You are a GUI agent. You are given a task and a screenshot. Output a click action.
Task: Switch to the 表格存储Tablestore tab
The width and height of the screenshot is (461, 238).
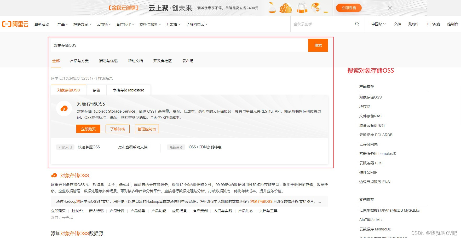pyautogui.click(x=128, y=90)
